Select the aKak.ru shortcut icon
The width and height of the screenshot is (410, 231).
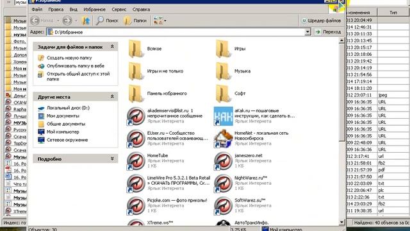tap(223, 116)
